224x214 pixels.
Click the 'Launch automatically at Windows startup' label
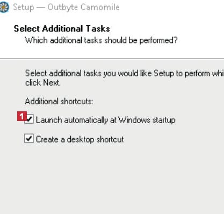(x=105, y=120)
